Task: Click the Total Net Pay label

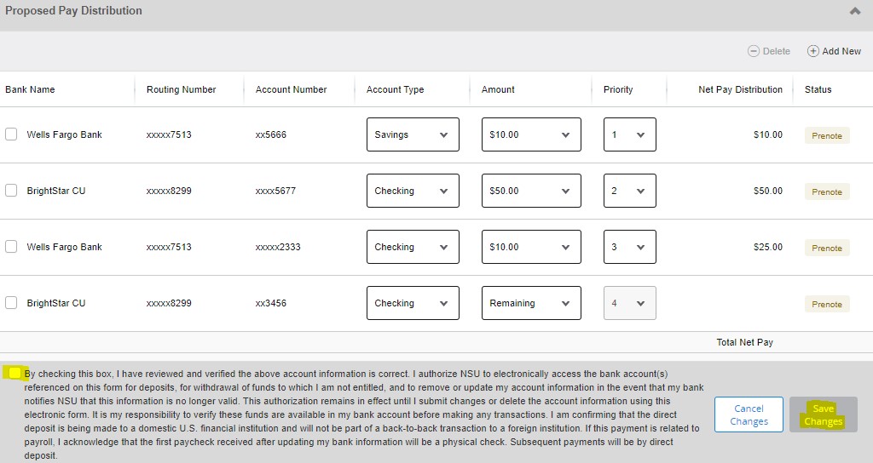Action: 744,342
